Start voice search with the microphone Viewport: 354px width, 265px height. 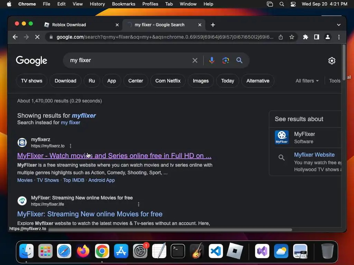[212, 60]
